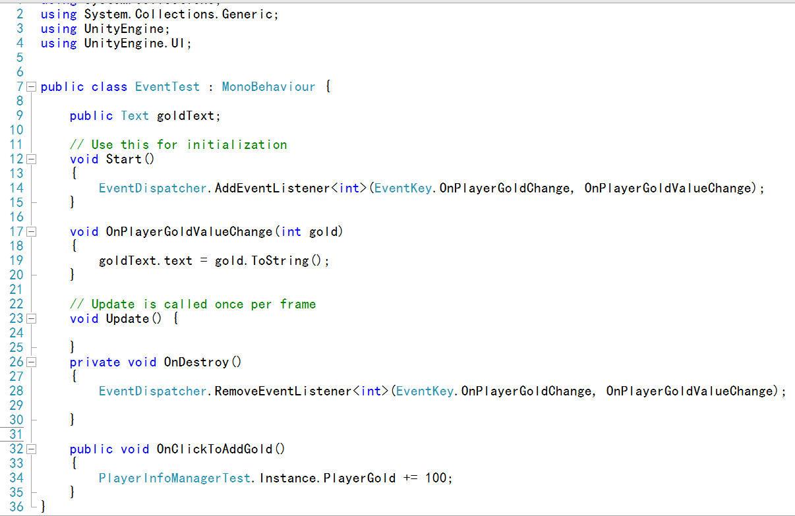This screenshot has height=516, width=795.
Task: Click the Start method name on line 12
Action: (124, 159)
